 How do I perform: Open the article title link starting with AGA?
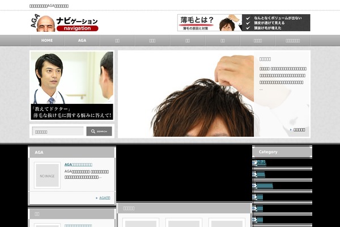[x=78, y=165]
